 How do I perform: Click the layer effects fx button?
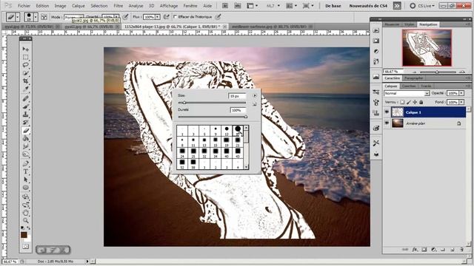[415, 250]
